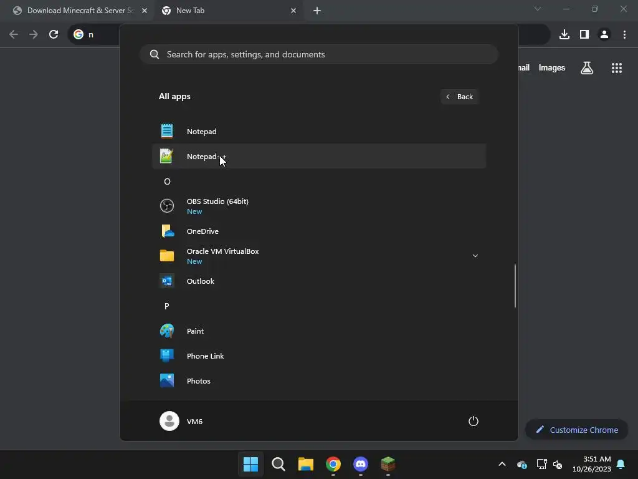Screen dimensions: 638x479
Task: Click the Customize Chrome button
Action: click(x=576, y=430)
